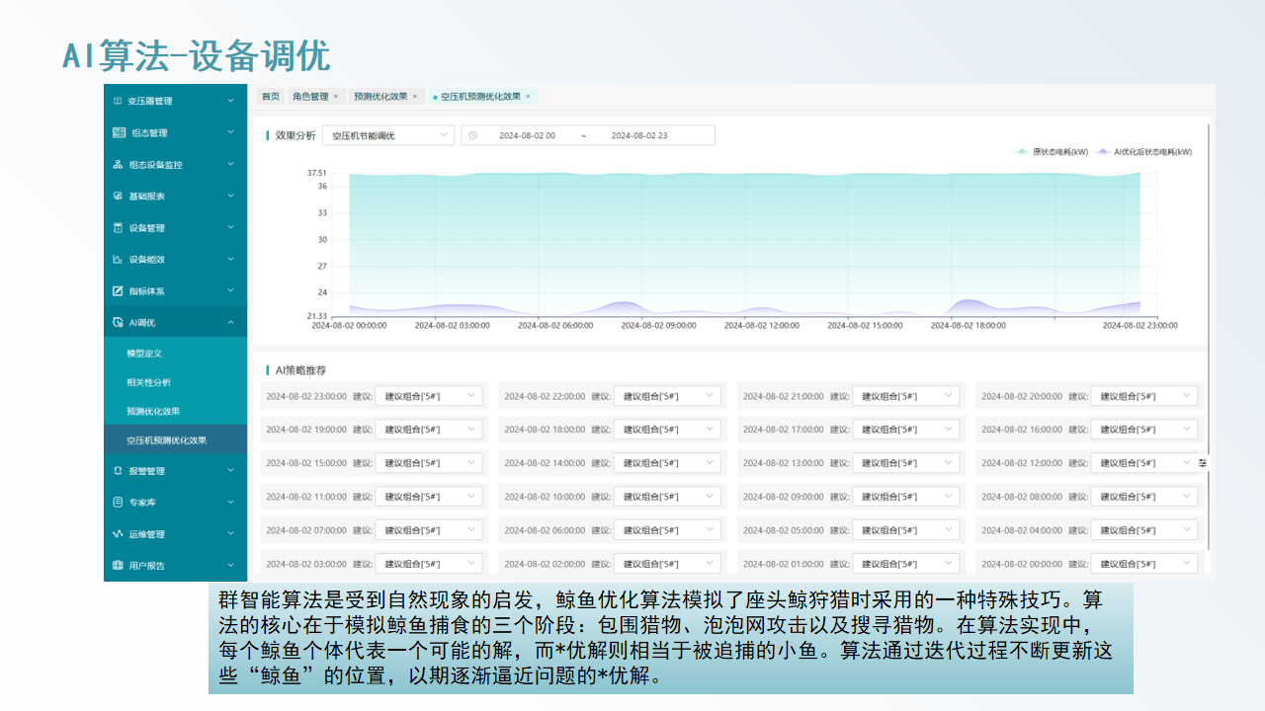This screenshot has width=1265, height=711.
Task: Open the 设备管理 menu
Action: pyautogui.click(x=175, y=227)
